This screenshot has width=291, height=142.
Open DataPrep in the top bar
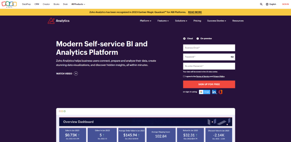(26, 4)
